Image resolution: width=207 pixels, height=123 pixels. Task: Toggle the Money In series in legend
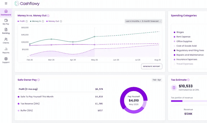tap(36, 21)
